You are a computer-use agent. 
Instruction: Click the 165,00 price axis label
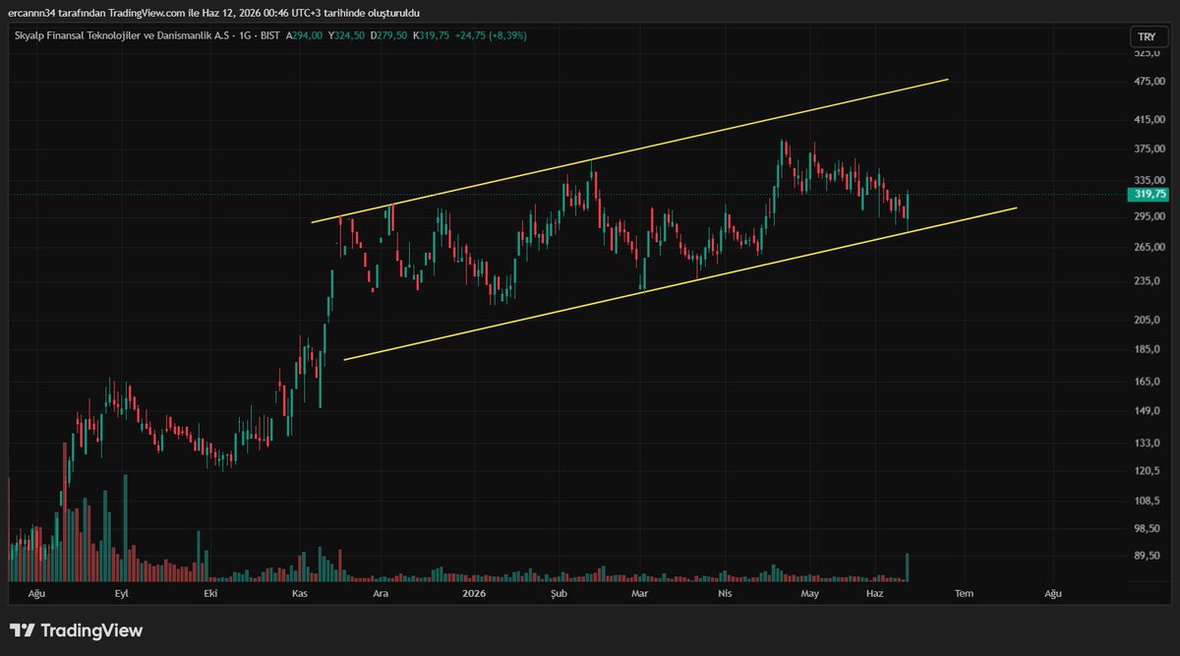(x=1149, y=382)
